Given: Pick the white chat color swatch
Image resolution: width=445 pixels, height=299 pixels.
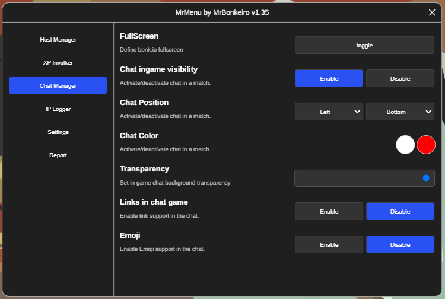Looking at the screenshot, I should tap(405, 145).
